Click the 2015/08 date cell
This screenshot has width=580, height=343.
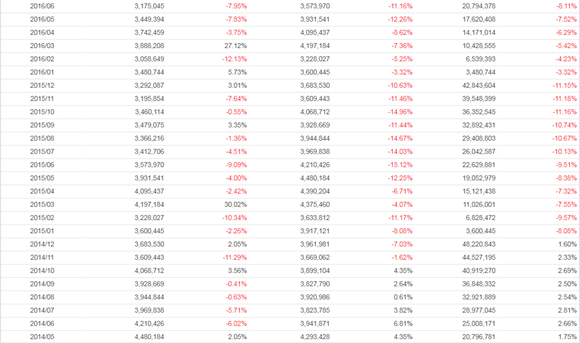click(x=42, y=139)
